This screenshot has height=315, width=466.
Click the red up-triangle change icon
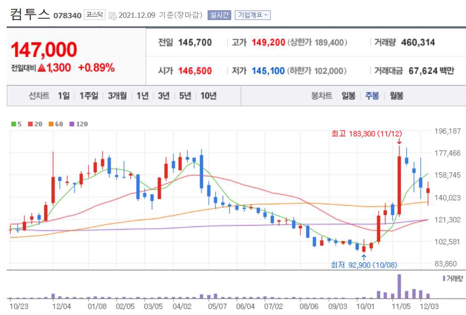(x=42, y=68)
